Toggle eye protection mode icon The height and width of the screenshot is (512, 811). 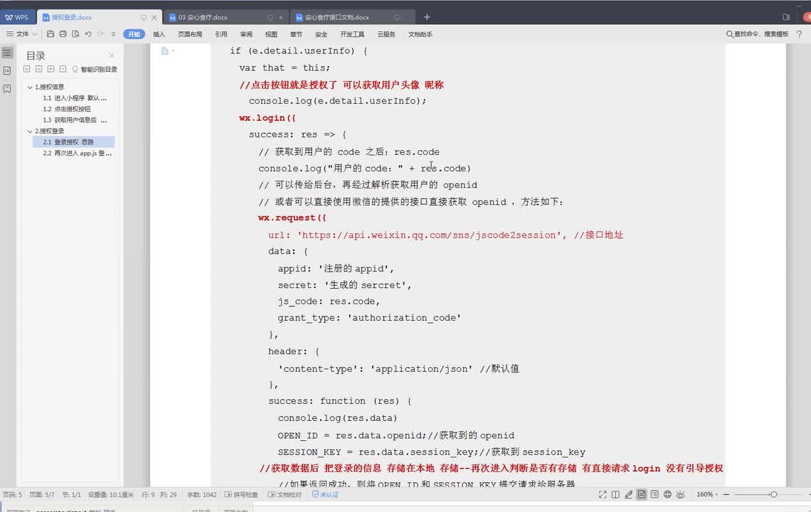point(681,495)
